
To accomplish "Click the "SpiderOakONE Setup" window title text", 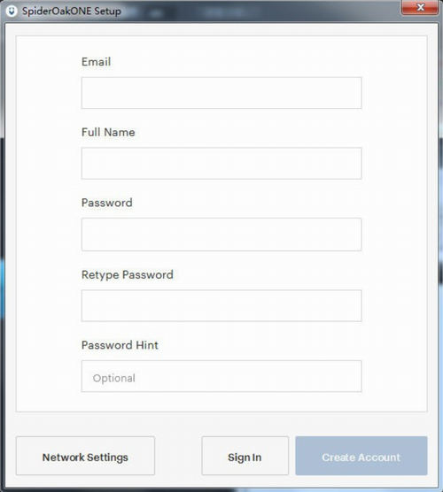I will pos(72,12).
